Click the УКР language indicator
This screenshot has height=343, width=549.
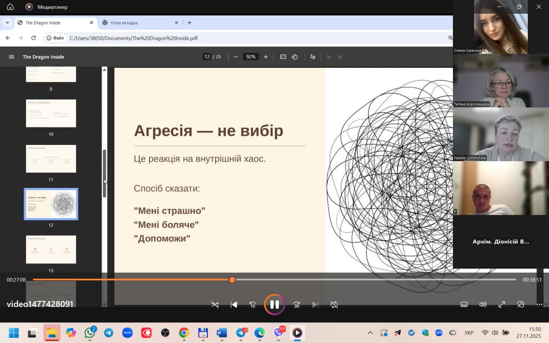469,333
